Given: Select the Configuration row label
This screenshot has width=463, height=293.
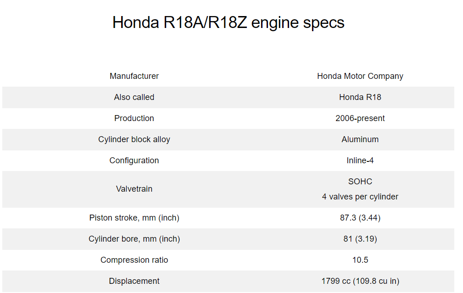Looking at the screenshot, I should click(x=134, y=160).
